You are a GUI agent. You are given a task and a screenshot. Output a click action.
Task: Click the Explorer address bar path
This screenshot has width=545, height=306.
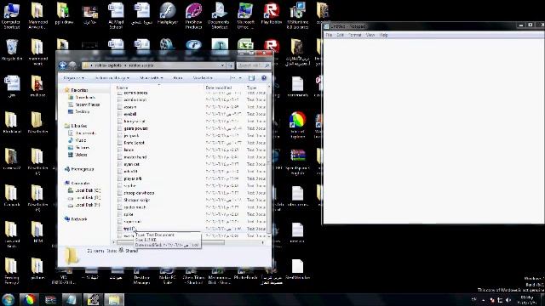click(153, 65)
